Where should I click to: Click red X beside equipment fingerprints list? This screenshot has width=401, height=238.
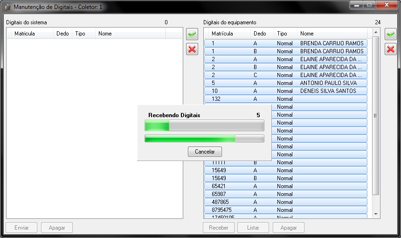click(x=390, y=49)
